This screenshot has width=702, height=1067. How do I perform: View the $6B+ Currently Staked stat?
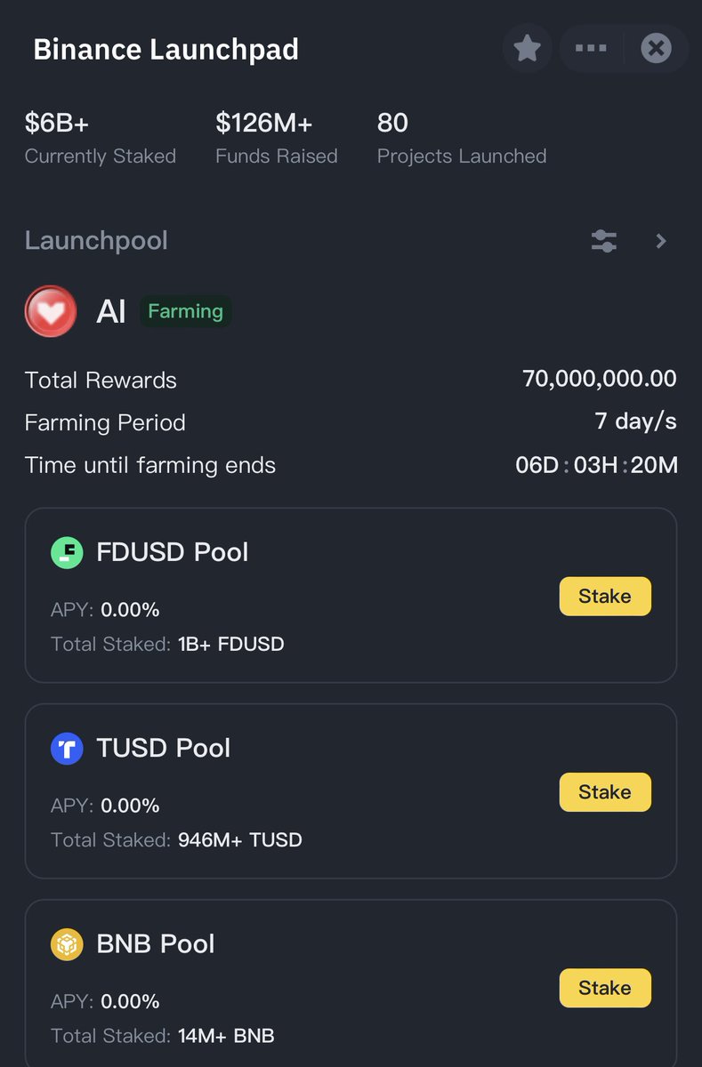click(x=101, y=137)
